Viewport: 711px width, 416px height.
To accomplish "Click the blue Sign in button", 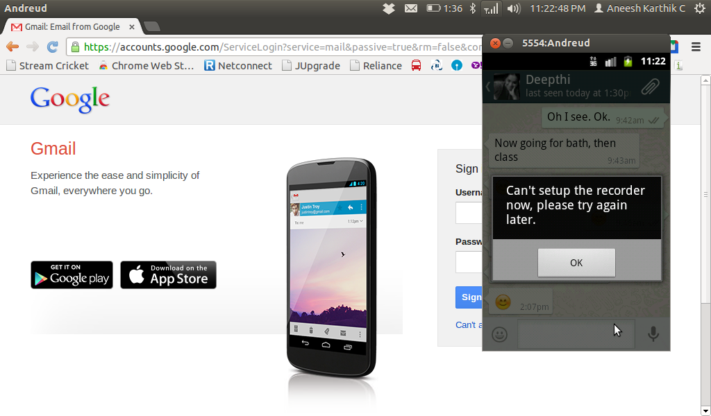I will point(469,297).
